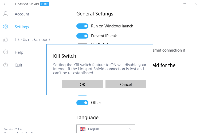Image resolution: width=200 pixels, height=133 pixels.
Task: Minimize the Hotspot Shield window
Action: pos(185,4)
